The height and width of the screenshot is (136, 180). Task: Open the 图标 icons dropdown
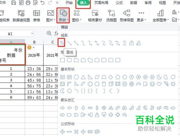(x=77, y=16)
